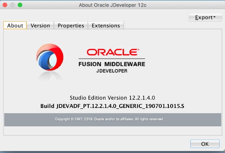
Task: Switch to the Version tab
Action: tap(40, 26)
